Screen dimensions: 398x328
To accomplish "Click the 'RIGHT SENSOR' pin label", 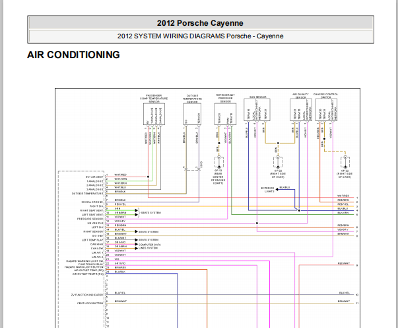I will tap(93, 231).
